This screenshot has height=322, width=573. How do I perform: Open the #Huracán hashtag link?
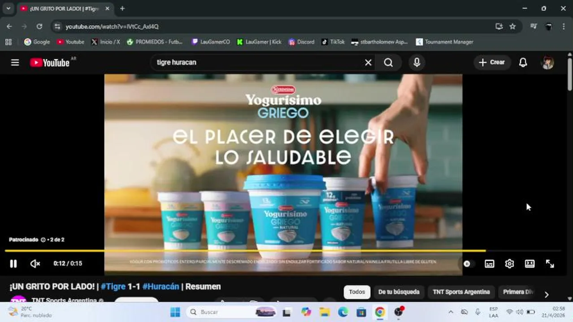click(161, 287)
